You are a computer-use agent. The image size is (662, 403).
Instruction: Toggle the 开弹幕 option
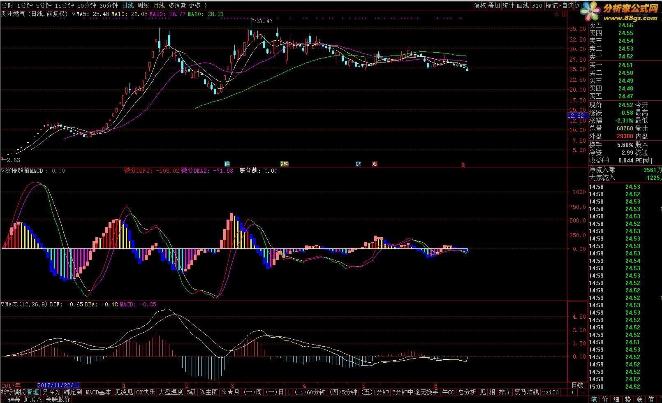(x=11, y=399)
